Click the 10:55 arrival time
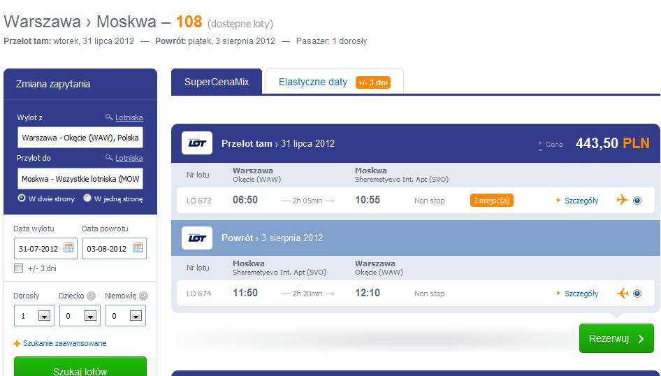Screen dimensions: 661x376 (x=367, y=200)
